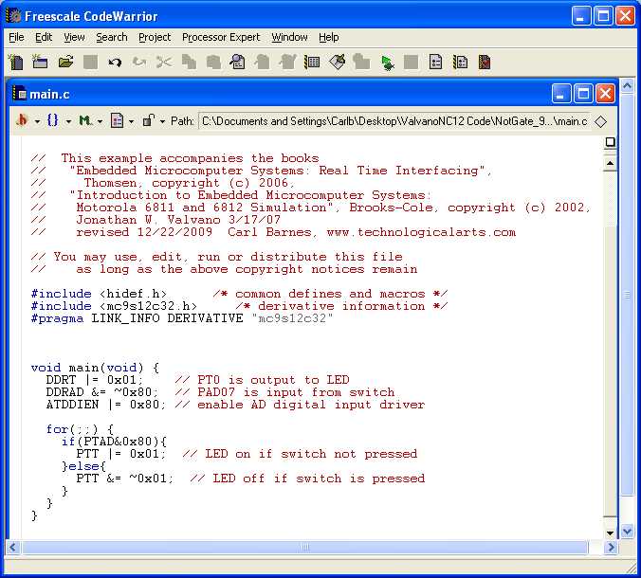Open the markers M dropdown

[x=88, y=121]
